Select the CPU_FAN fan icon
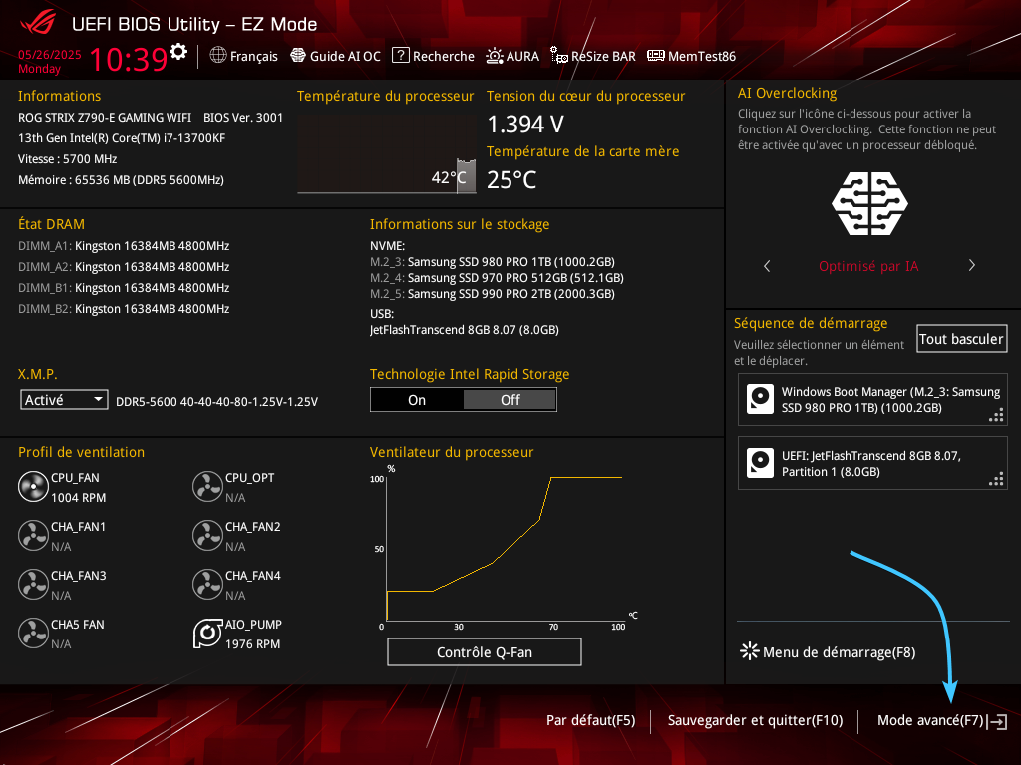The height and width of the screenshot is (765, 1021). point(33,486)
